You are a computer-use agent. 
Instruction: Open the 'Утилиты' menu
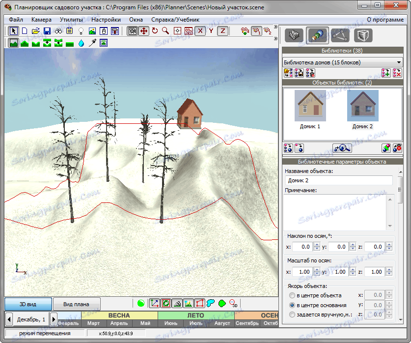(71, 20)
